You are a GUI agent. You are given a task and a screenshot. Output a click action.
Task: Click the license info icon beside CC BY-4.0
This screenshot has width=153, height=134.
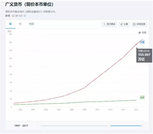[x=25, y=16]
